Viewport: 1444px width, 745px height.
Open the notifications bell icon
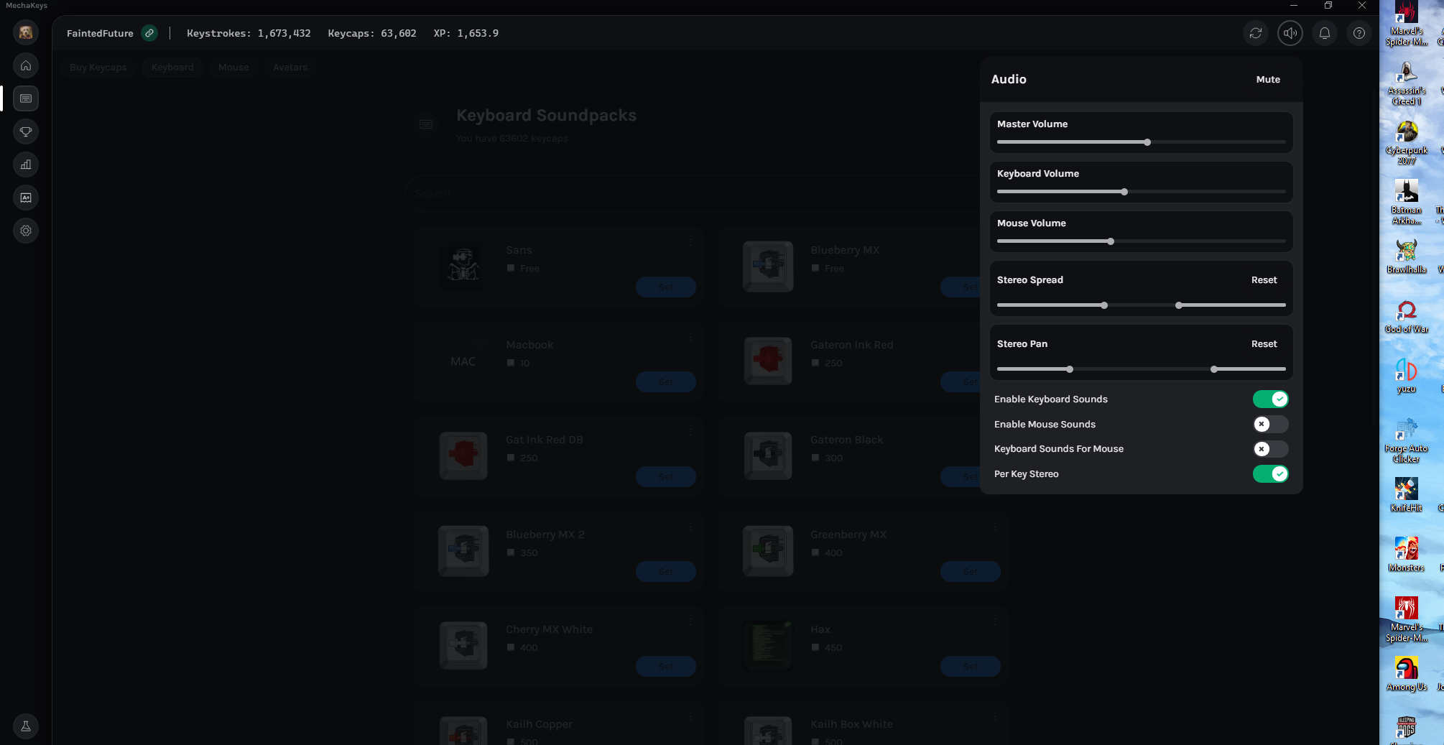1325,33
